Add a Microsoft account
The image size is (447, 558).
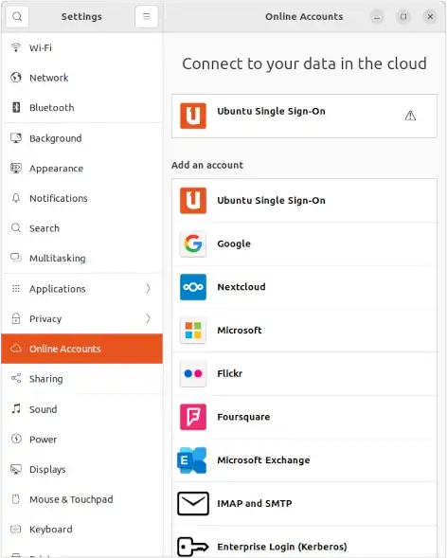304,331
